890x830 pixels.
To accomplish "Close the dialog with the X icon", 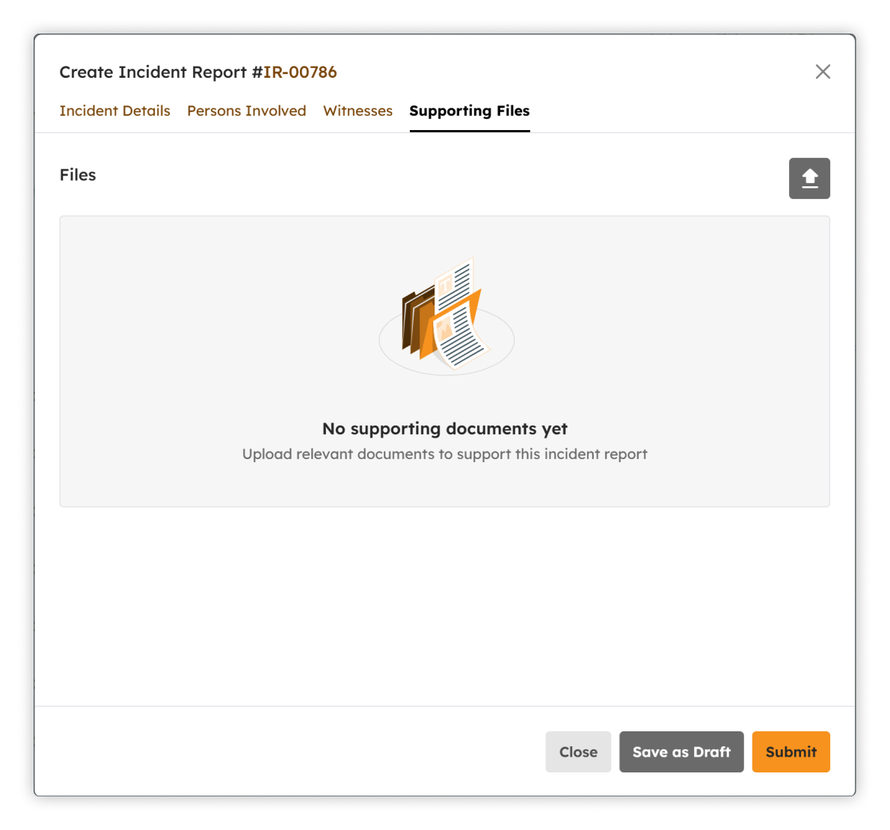I will pyautogui.click(x=823, y=72).
